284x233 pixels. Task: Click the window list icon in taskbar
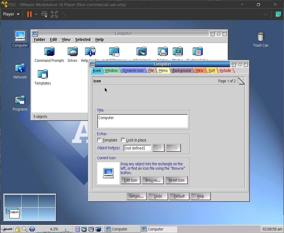[77, 229]
